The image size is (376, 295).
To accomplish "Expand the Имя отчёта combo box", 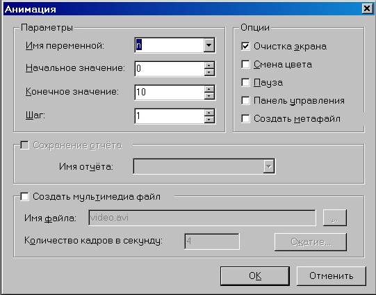I will 268,166.
